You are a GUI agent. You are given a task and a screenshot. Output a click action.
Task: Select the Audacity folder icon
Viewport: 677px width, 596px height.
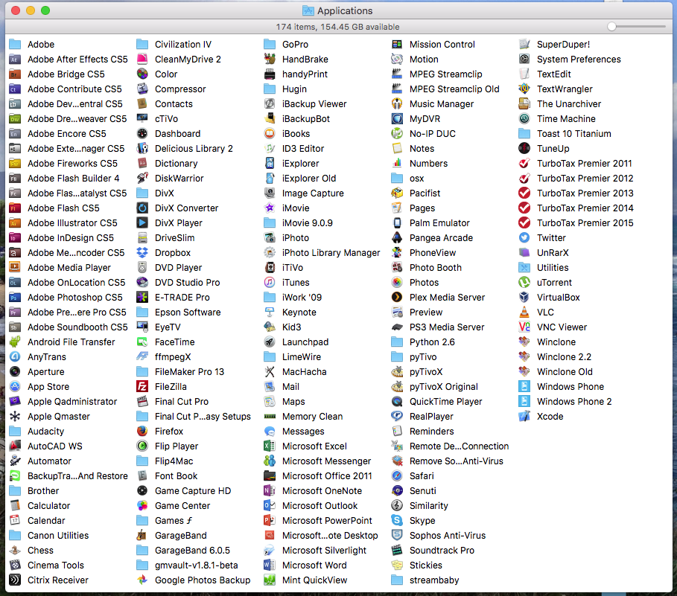pos(15,432)
